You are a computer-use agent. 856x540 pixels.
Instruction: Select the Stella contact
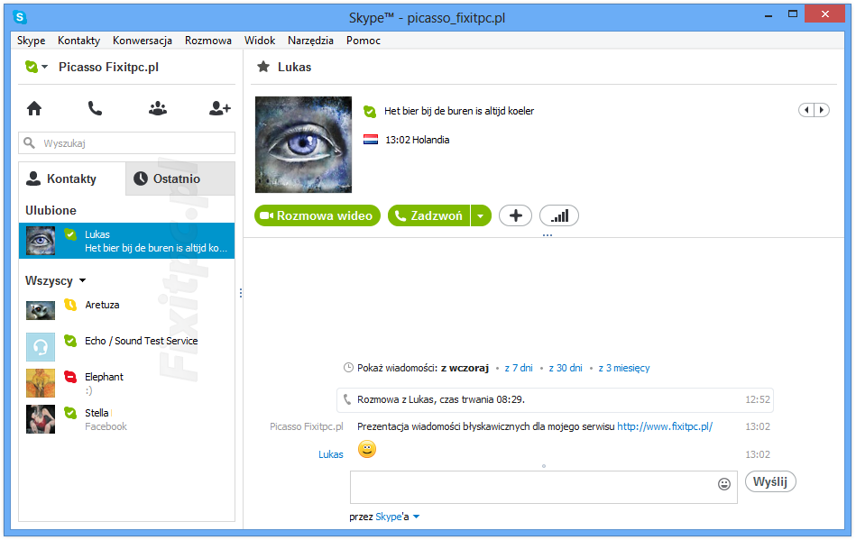coord(126,419)
